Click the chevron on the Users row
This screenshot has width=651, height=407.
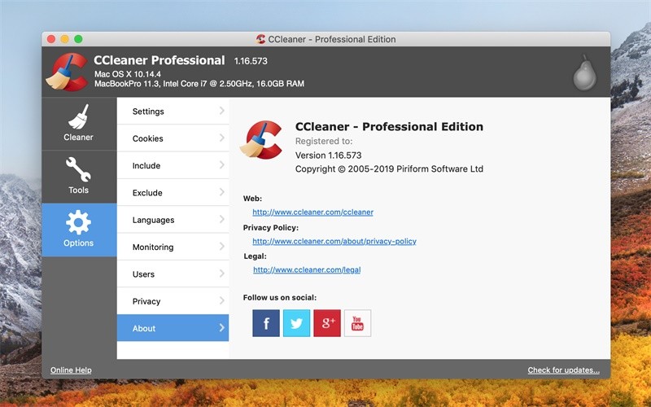pos(221,274)
